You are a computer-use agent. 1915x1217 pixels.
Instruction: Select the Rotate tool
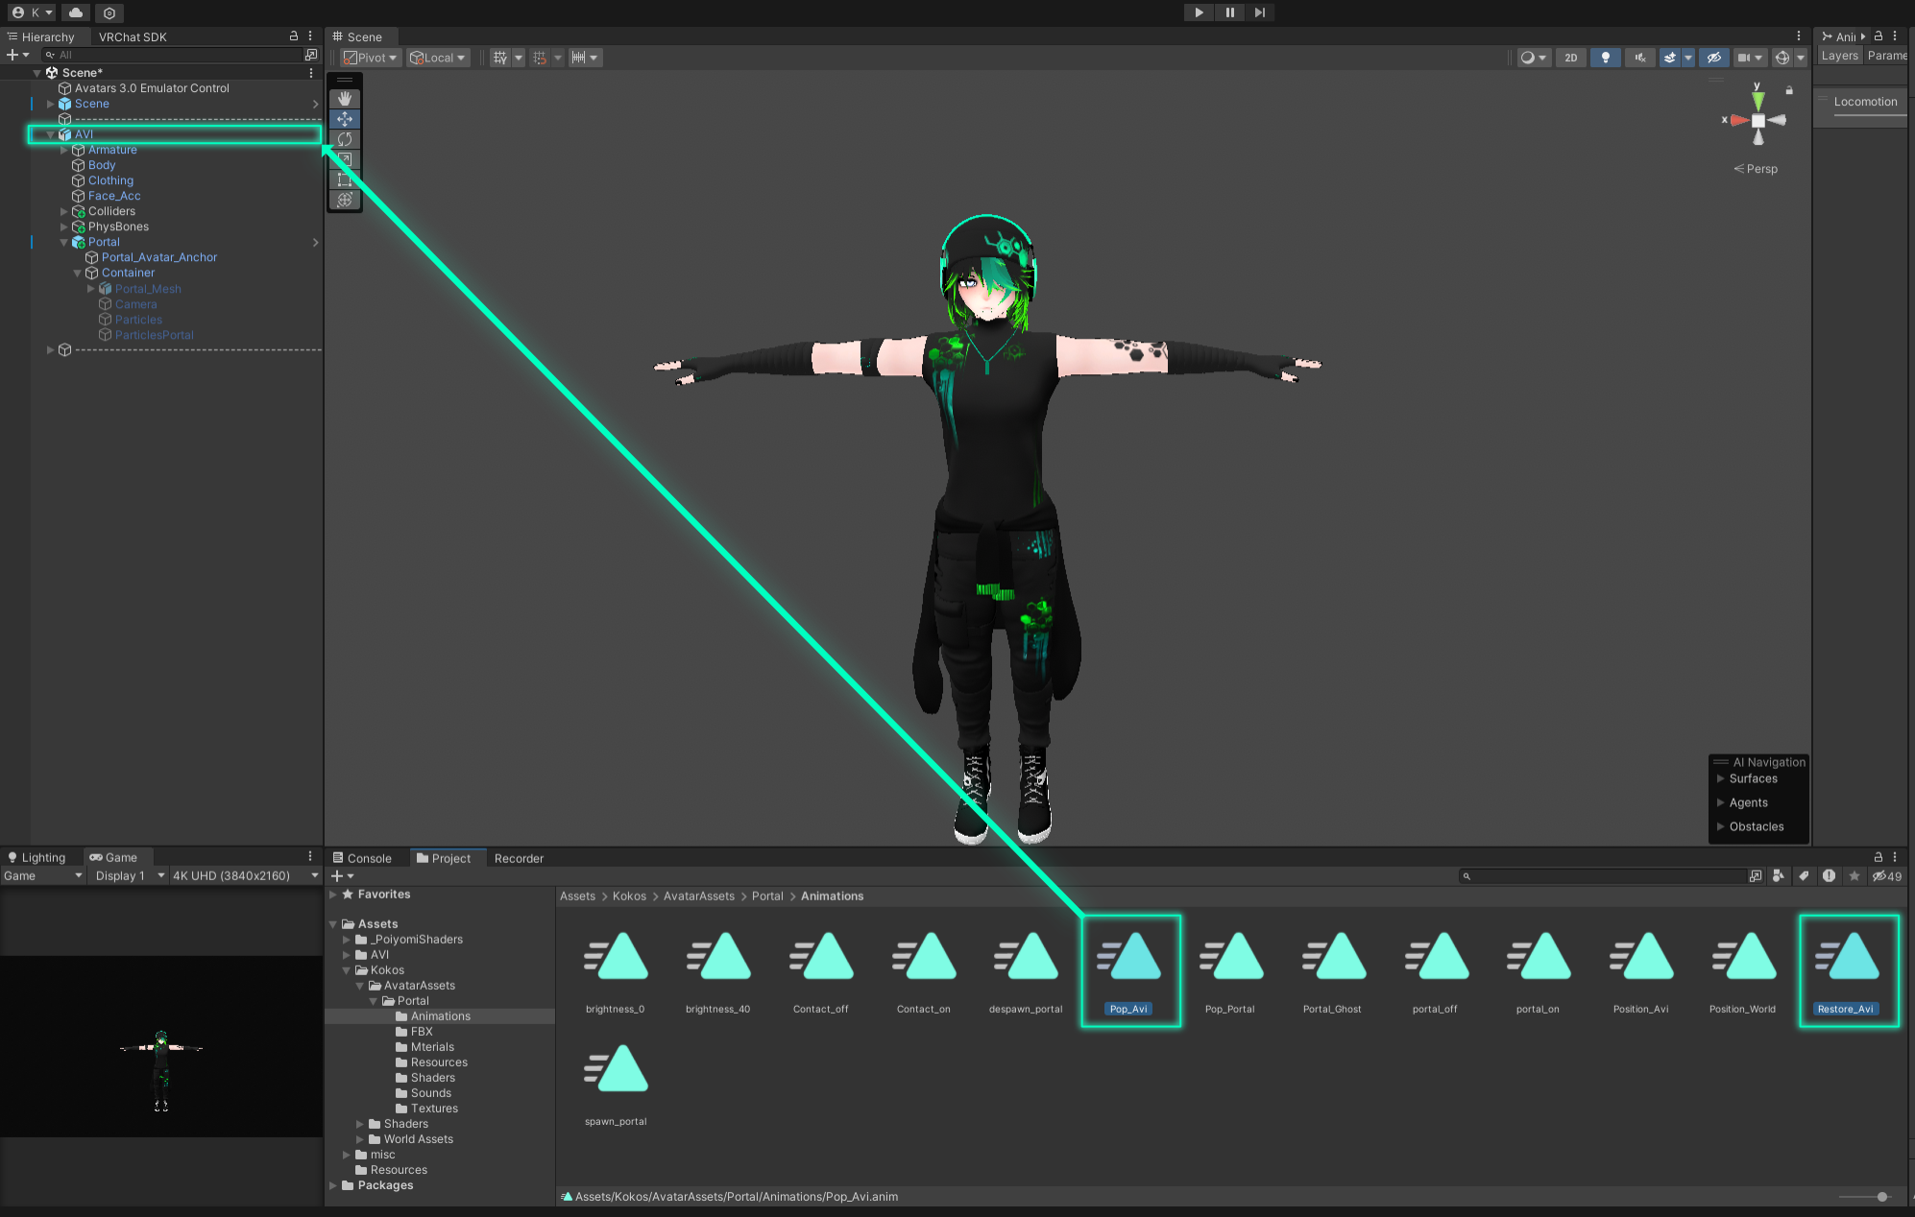345,139
